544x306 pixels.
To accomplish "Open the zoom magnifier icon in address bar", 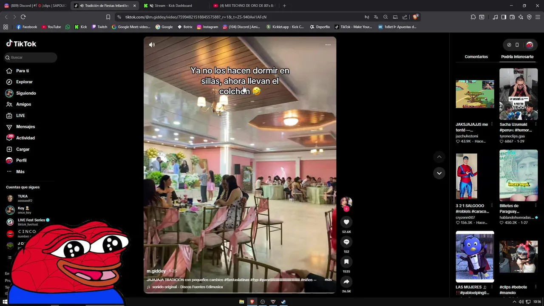I will click(x=385, y=17).
